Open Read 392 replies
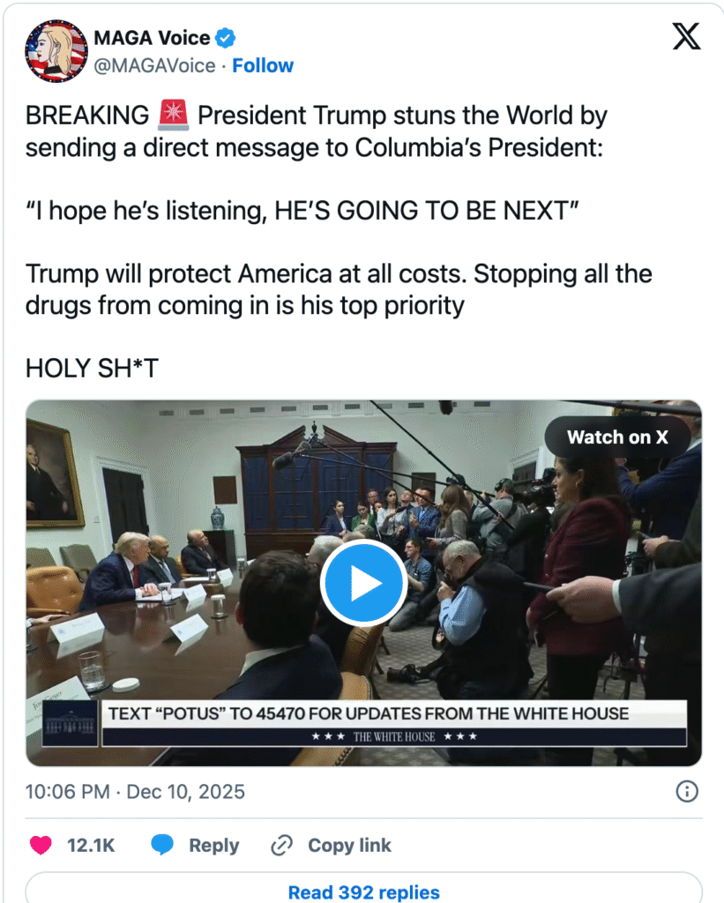This screenshot has height=903, width=724. [363, 892]
